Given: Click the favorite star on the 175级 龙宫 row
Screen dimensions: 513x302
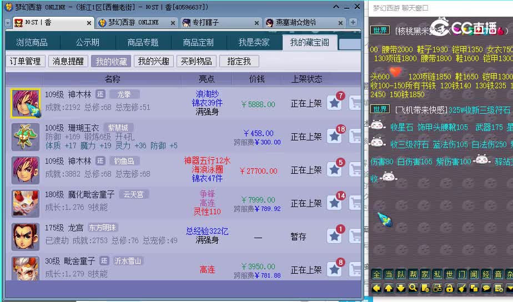Looking at the screenshot, I should coord(334,236).
